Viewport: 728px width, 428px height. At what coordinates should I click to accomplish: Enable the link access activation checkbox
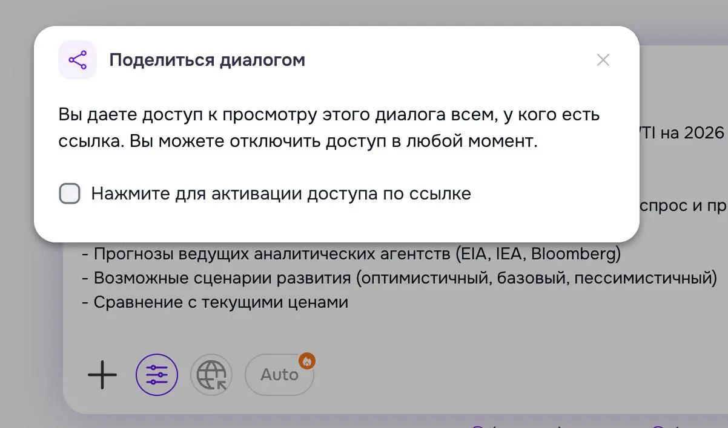70,194
